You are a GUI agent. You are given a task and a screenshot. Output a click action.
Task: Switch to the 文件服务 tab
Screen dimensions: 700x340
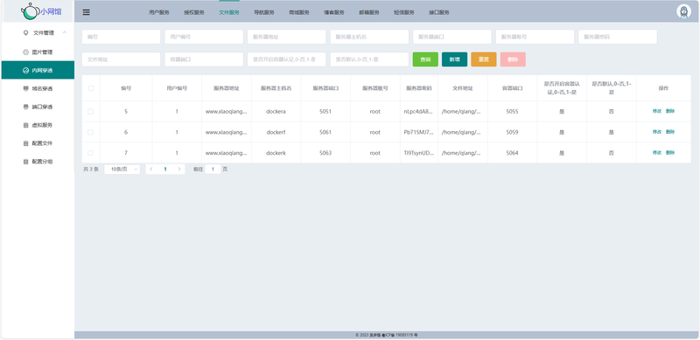pyautogui.click(x=229, y=12)
